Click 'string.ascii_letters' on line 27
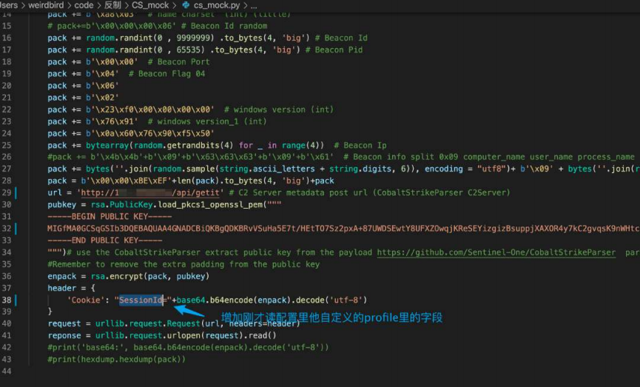 (x=267, y=169)
